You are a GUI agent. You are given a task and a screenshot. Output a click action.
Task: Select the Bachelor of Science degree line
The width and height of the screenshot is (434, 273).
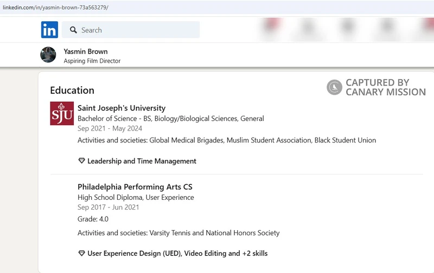click(171, 119)
